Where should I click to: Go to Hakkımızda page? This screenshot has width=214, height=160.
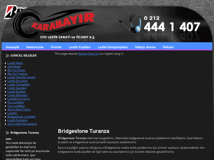point(35,47)
